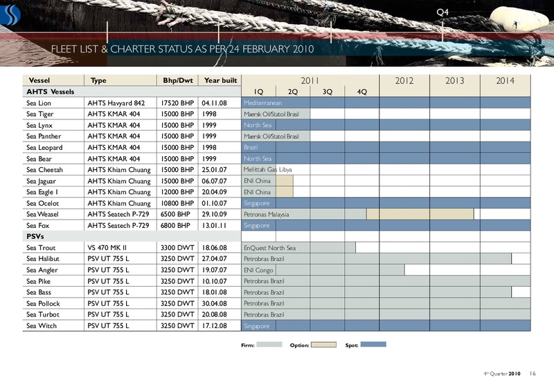Screen dimensions: 554x391
Task: Select the 'Sea Fox' vessel name
Action: (37, 225)
